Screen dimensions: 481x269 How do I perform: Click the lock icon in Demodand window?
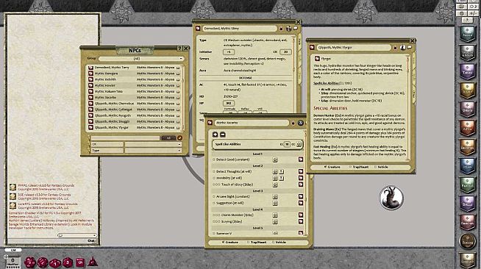(x=281, y=28)
